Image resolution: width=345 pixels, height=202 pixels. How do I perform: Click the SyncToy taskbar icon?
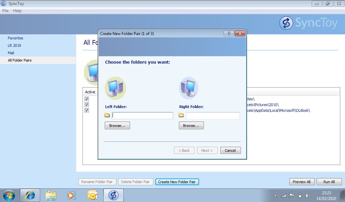[x=113, y=195]
